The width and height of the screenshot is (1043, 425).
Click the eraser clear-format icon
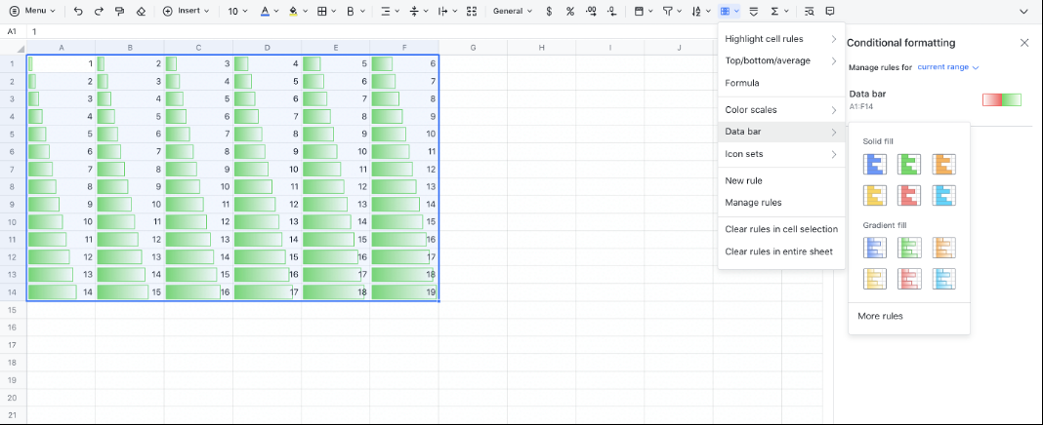[141, 12]
